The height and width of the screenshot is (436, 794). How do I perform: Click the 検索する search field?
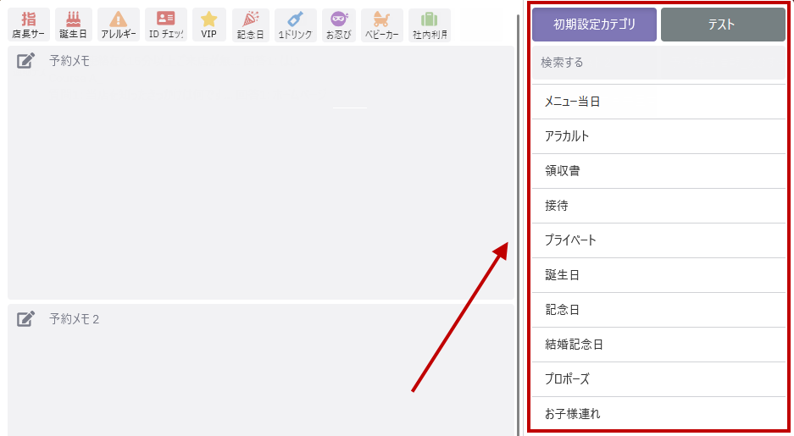(658, 62)
